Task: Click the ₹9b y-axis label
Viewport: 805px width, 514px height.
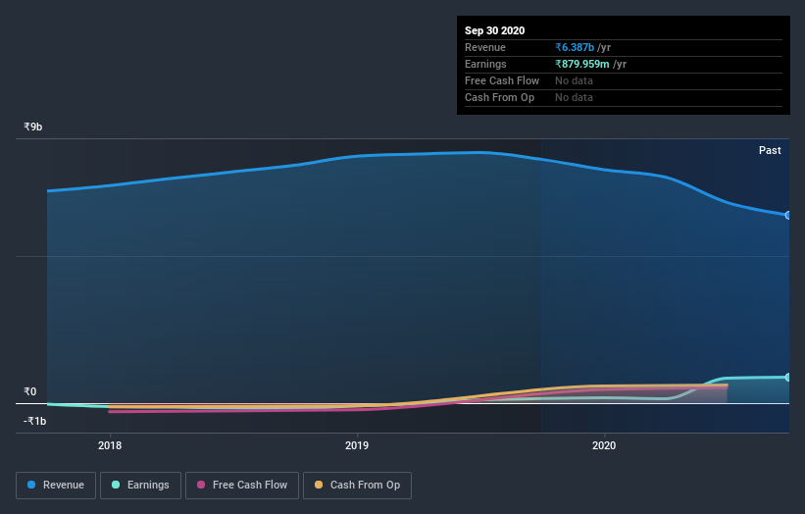Action: click(33, 127)
